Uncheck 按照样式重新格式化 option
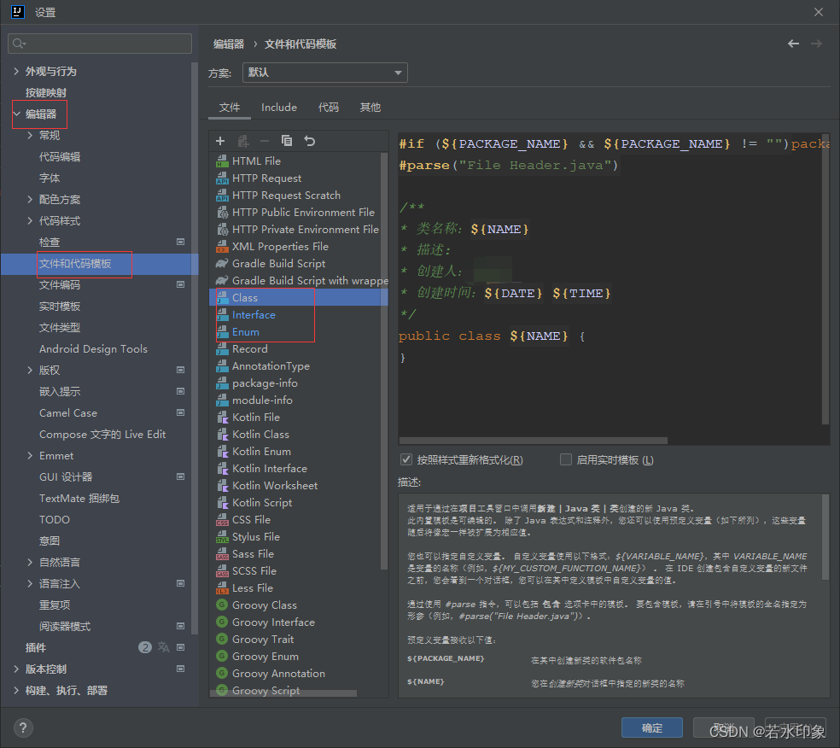 pyautogui.click(x=406, y=459)
